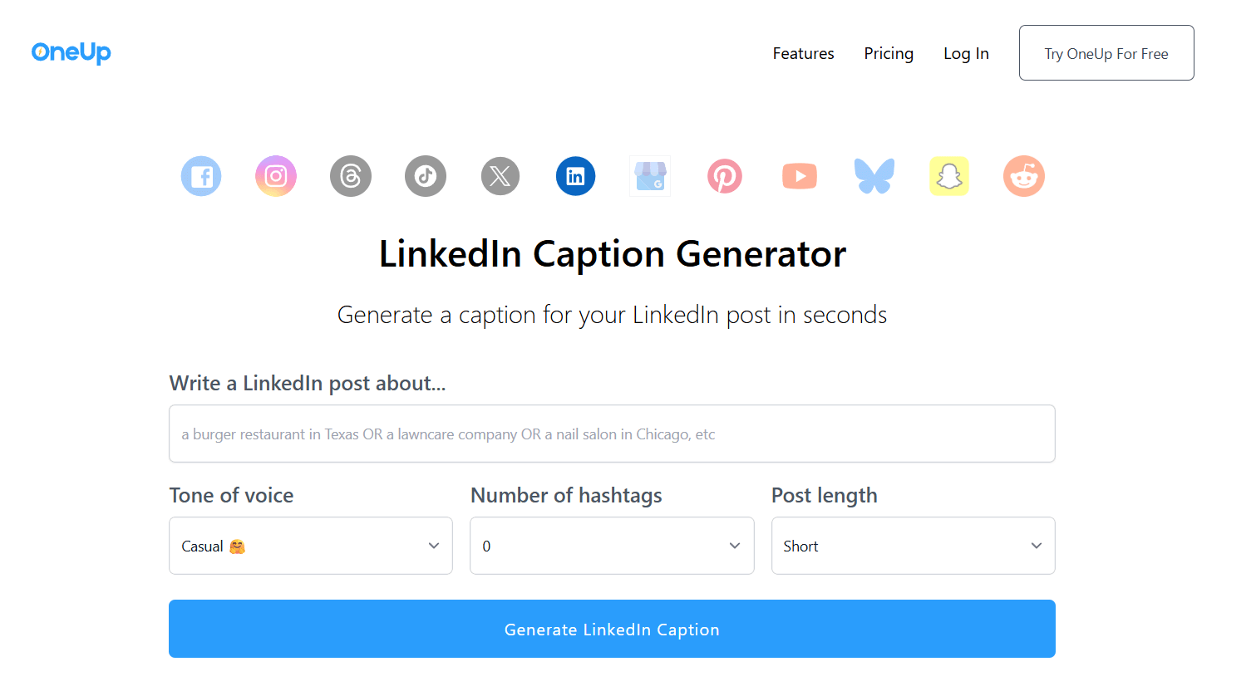Image resolution: width=1256 pixels, height=691 pixels.
Task: Switch to the YouTube caption generator
Action: pos(799,175)
